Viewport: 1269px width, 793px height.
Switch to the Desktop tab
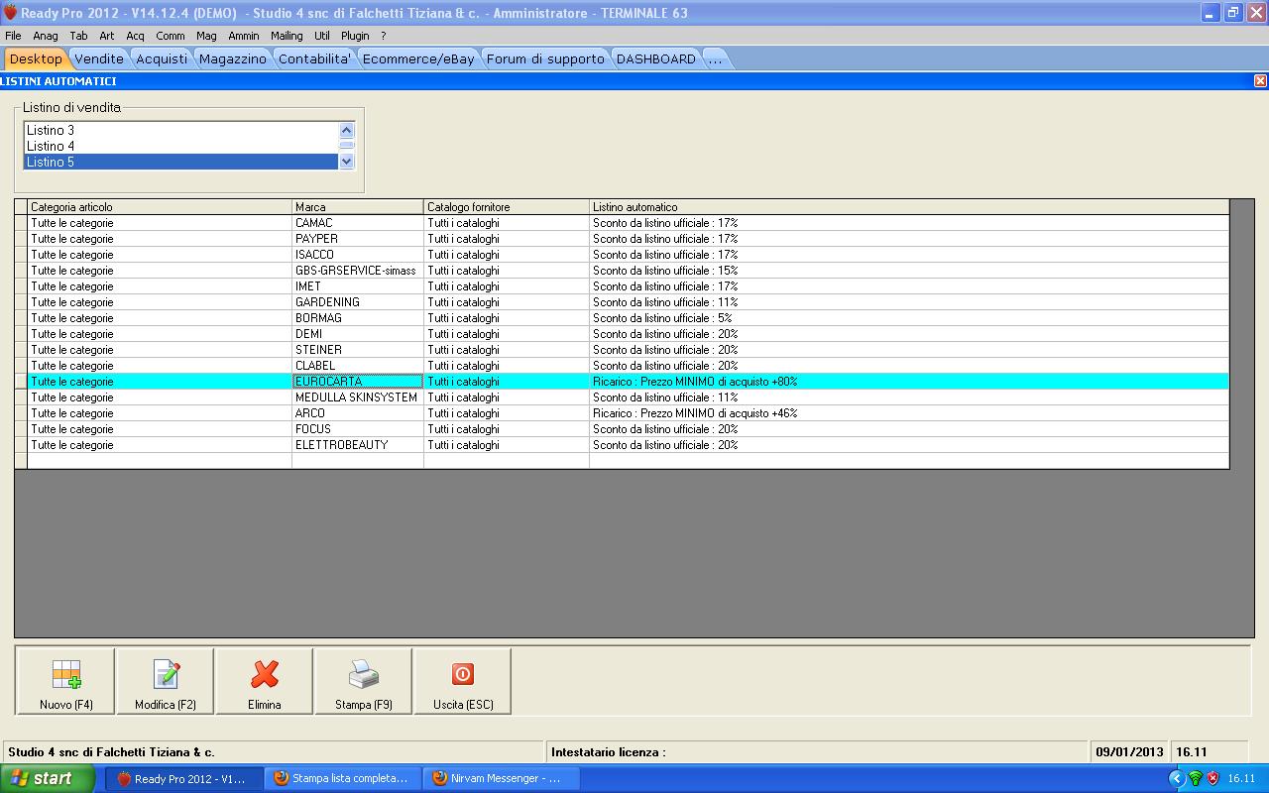36,58
